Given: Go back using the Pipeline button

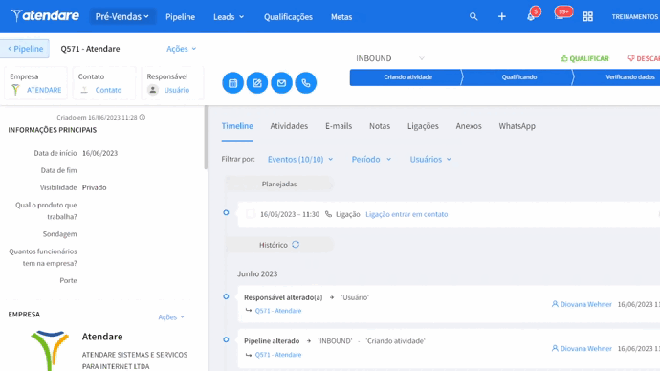Looking at the screenshot, I should 25,49.
